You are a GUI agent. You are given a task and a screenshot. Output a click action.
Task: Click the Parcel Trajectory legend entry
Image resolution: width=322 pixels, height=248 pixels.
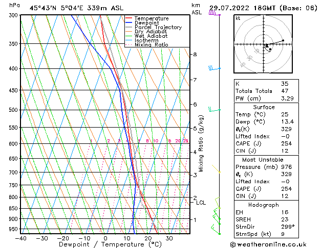[x=158, y=27]
